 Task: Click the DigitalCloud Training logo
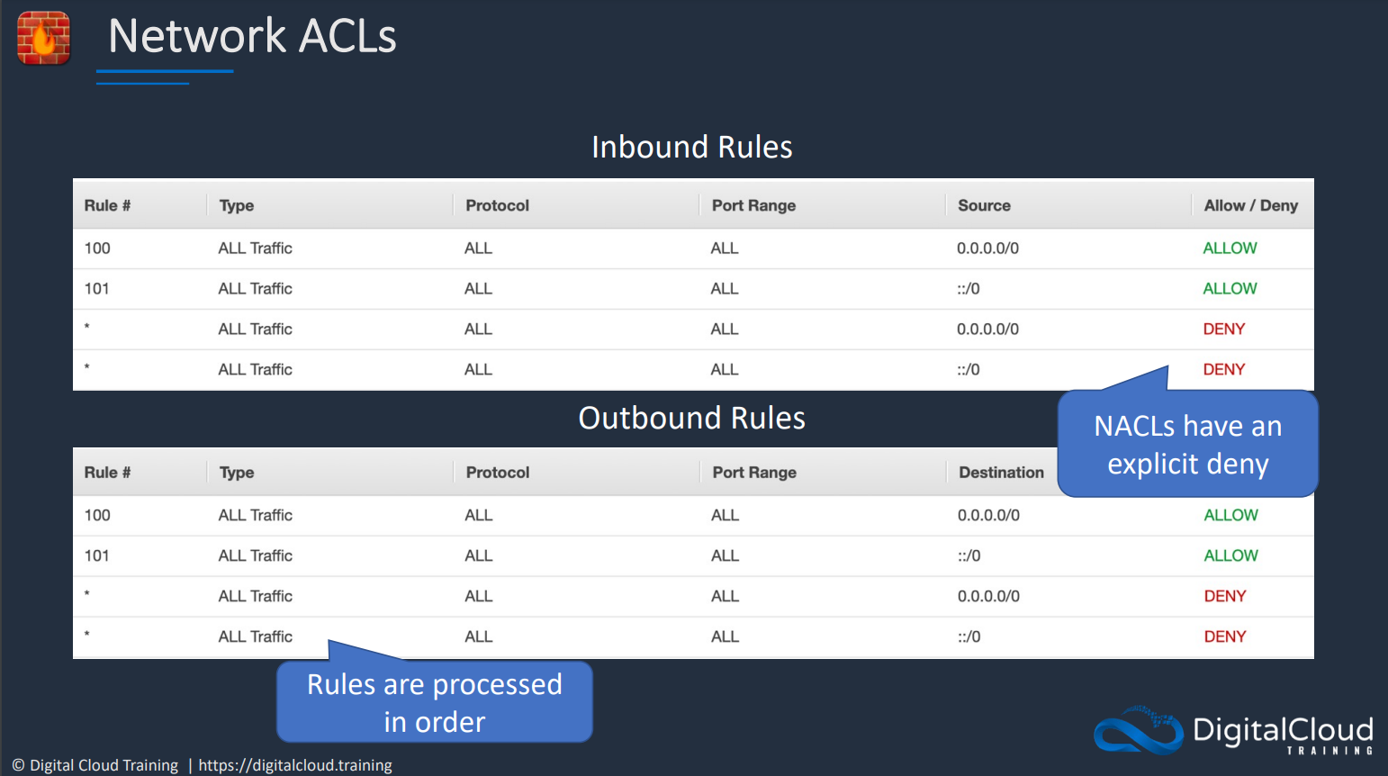(x=1234, y=730)
